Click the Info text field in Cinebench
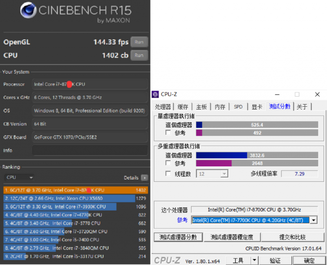 [90, 150]
